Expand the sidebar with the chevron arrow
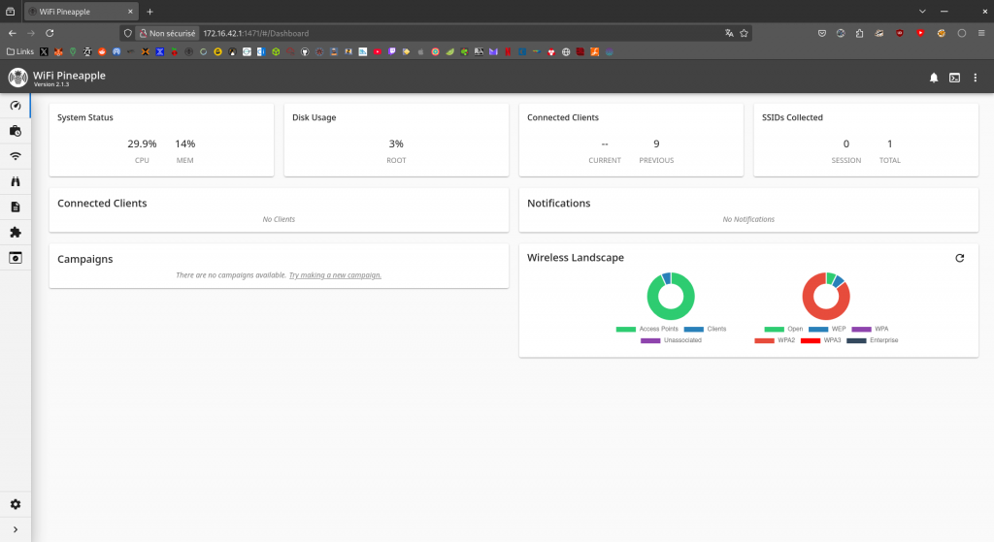994x542 pixels. point(16,529)
